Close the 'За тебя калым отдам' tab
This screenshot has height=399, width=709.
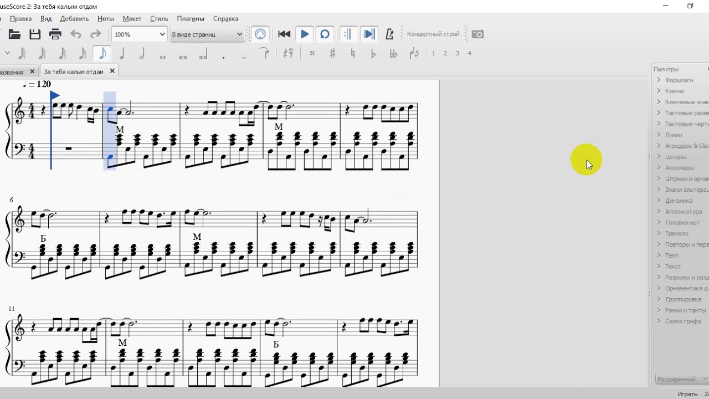point(112,71)
